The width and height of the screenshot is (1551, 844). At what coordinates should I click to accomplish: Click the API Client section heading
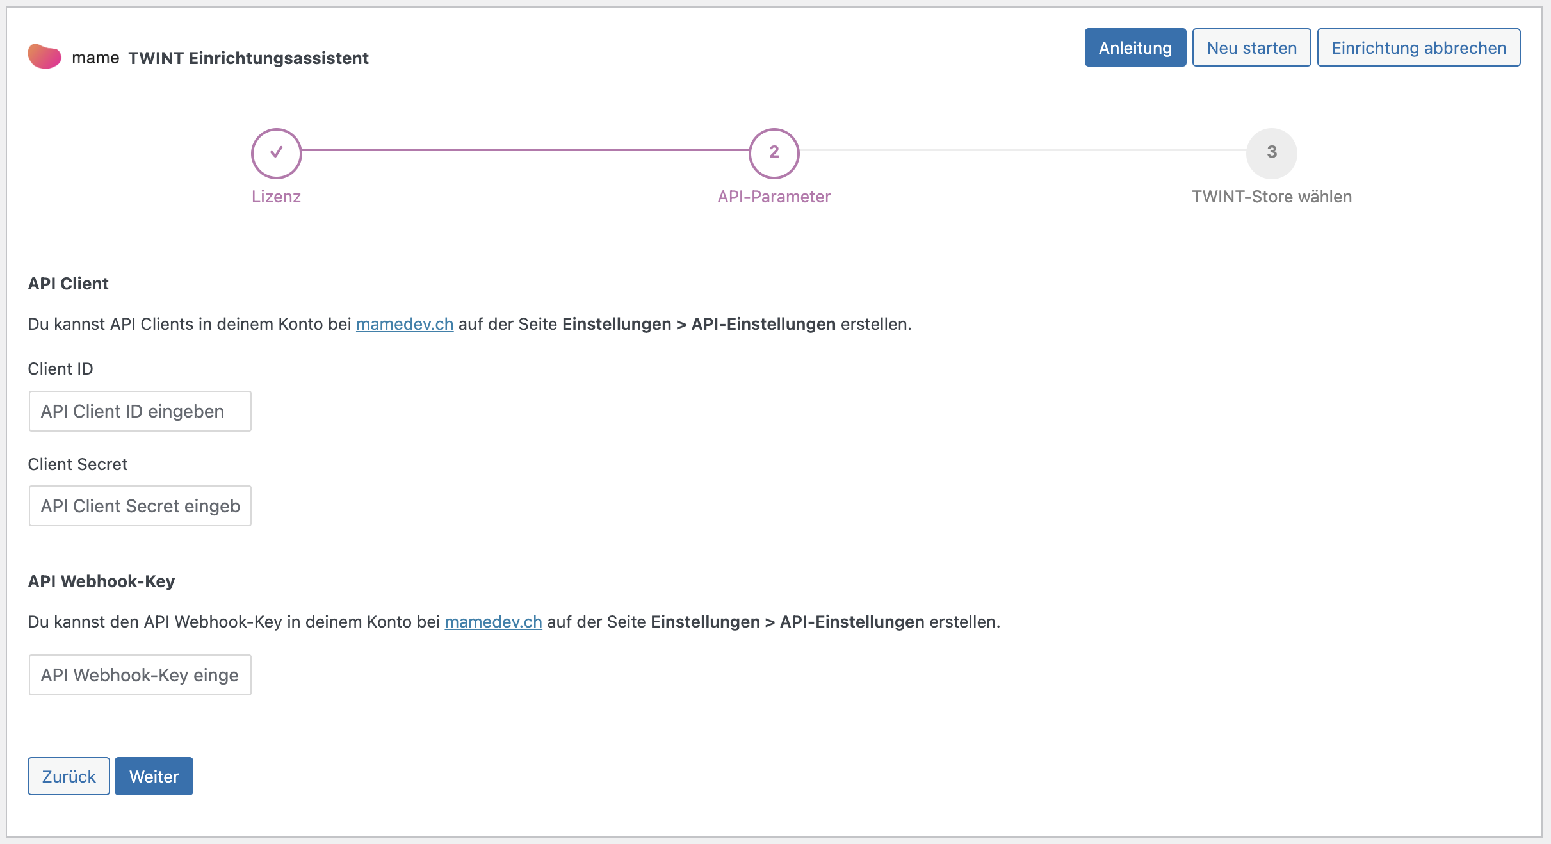pyautogui.click(x=68, y=284)
